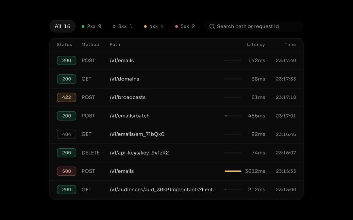The image size is (353, 220).
Task: Select the 38ms latency value
Action: 258,79
